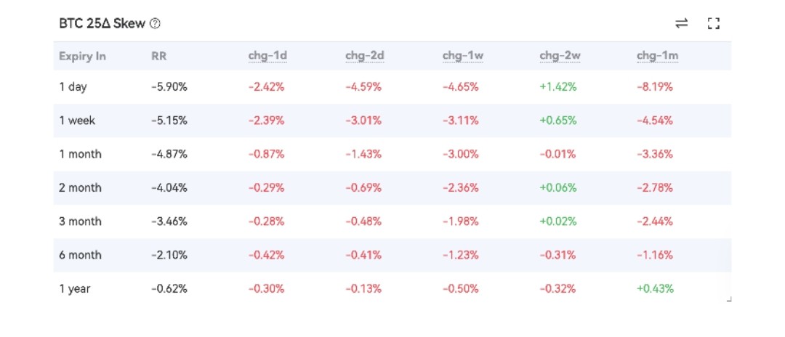Click the chg-2w column header
785x337 pixels.
pyautogui.click(x=558, y=56)
